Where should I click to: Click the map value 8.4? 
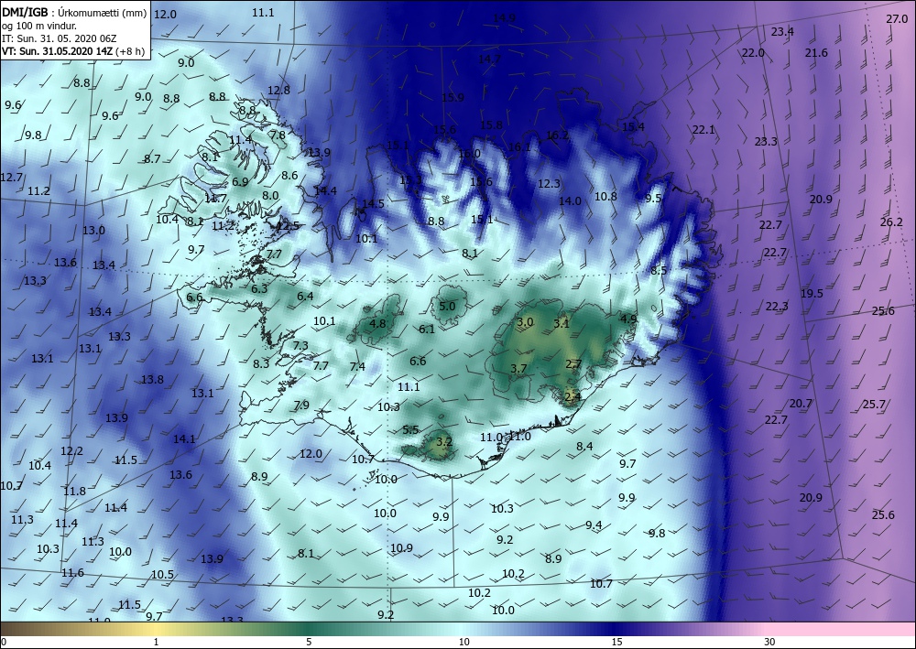click(584, 446)
